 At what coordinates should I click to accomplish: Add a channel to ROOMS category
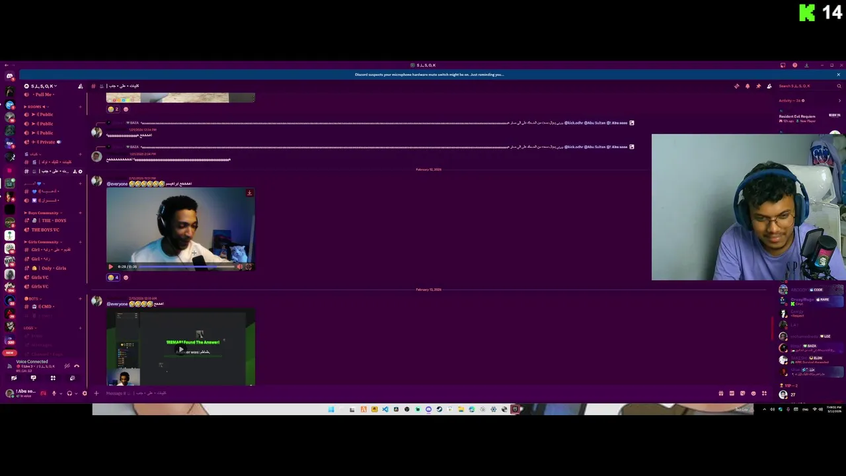[81, 106]
